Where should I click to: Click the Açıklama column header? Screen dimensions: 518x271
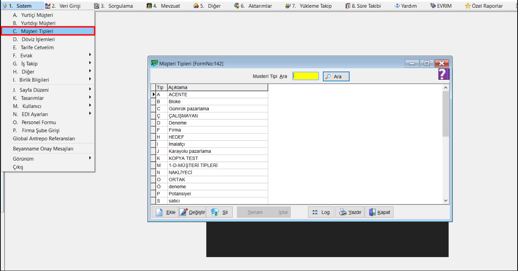(218, 87)
